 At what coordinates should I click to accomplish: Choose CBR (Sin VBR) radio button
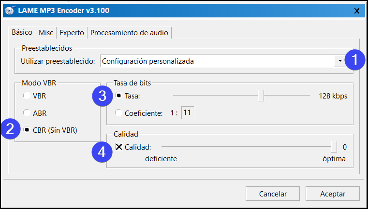click(x=27, y=130)
